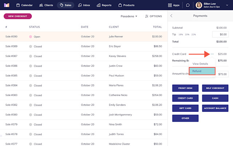Open Sale #380 row

pos(84,115)
